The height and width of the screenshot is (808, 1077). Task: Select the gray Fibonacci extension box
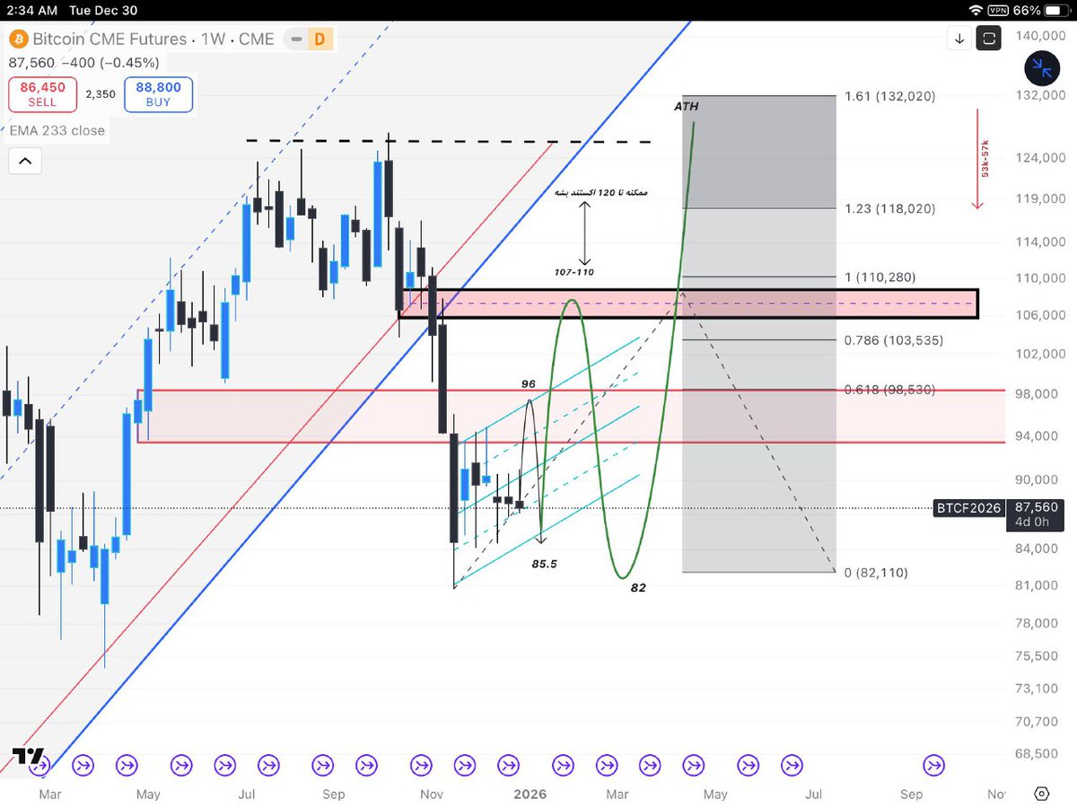click(759, 334)
